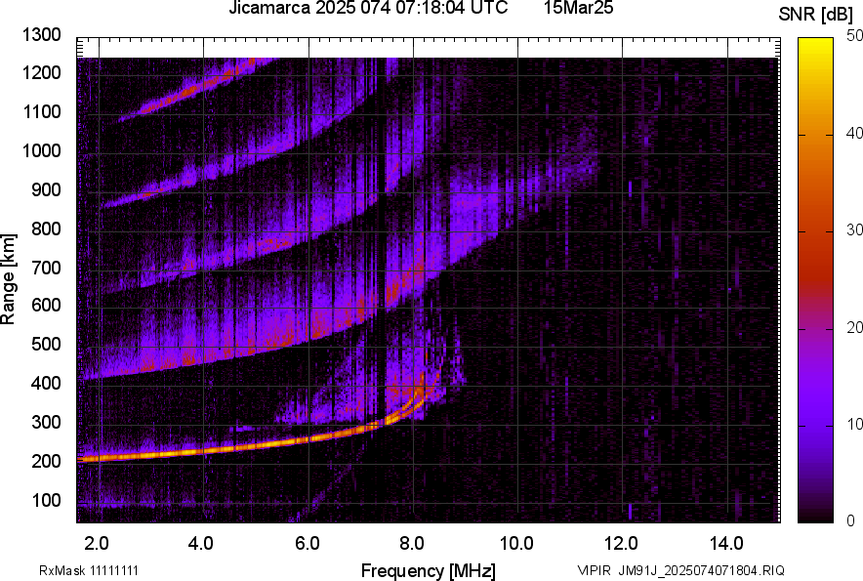Click the colorbar tick label "30"
863x581 pixels.
(854, 229)
